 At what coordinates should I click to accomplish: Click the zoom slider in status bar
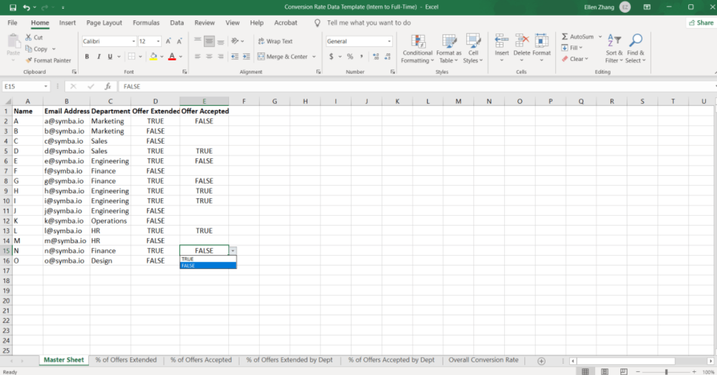pyautogui.click(x=666, y=371)
